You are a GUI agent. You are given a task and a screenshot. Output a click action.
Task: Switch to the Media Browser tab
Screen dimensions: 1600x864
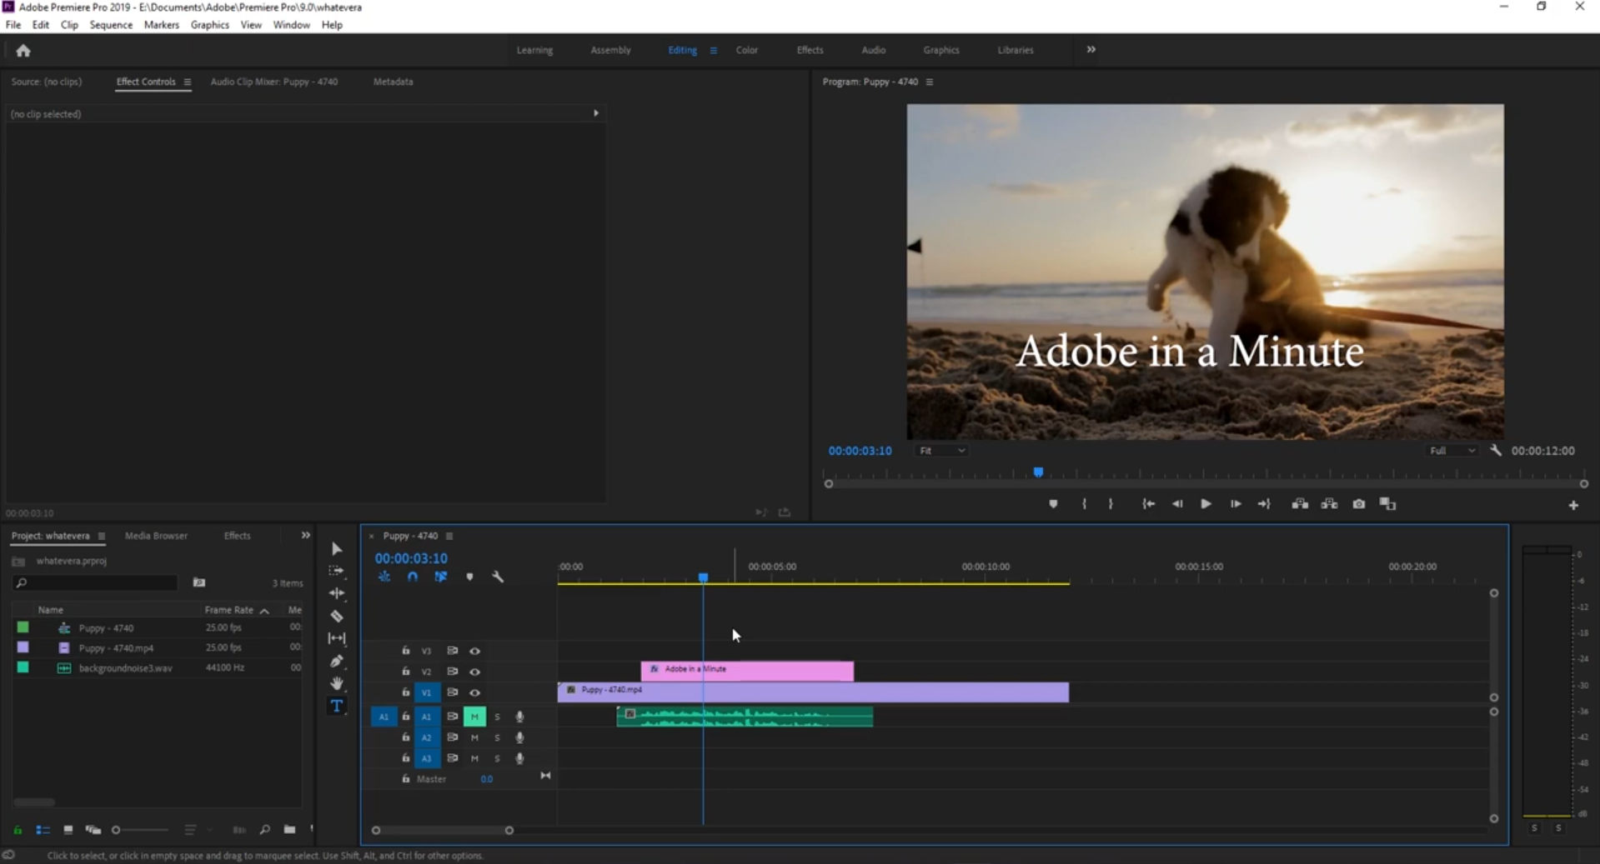[156, 536]
